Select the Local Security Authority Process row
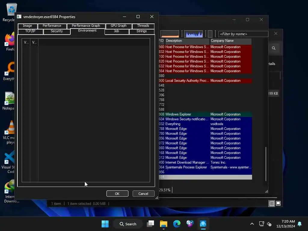 click(x=205, y=81)
